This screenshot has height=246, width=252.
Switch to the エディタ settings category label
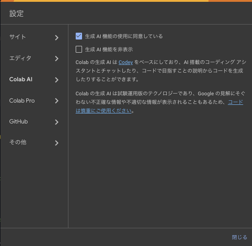tap(20, 58)
